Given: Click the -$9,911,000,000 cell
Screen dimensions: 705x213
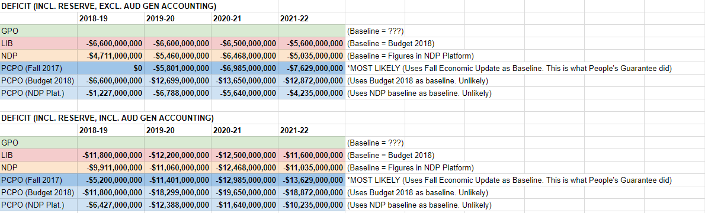Looking at the screenshot, I should 111,168.
